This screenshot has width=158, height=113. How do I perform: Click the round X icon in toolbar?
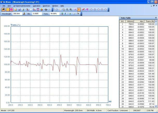click(x=98, y=10)
